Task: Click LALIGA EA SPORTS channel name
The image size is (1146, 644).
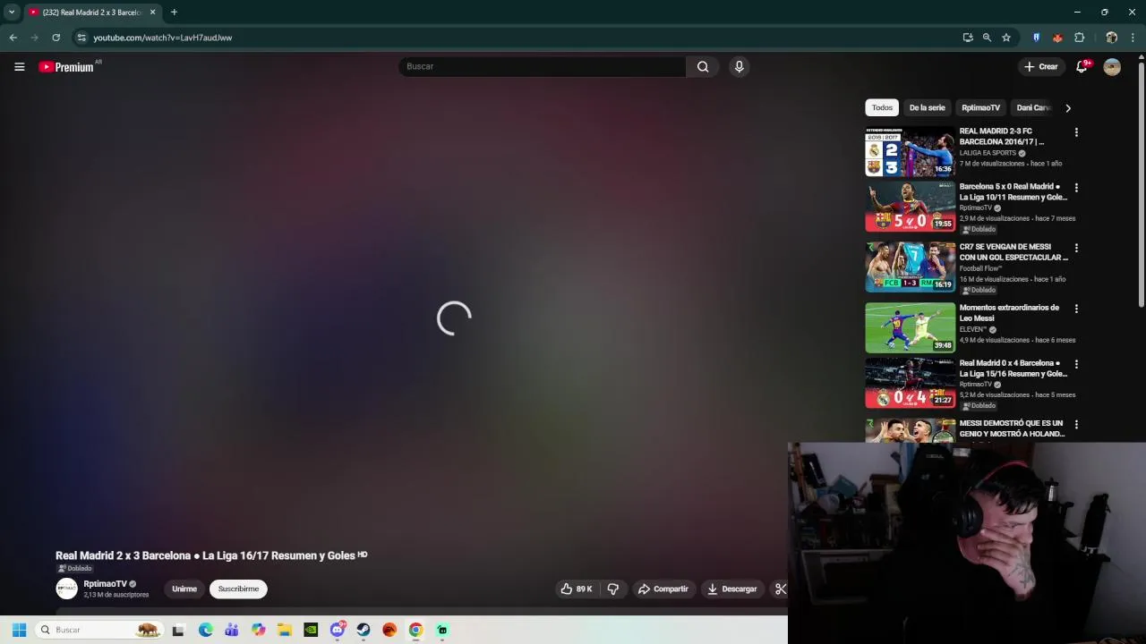Action: coord(988,153)
